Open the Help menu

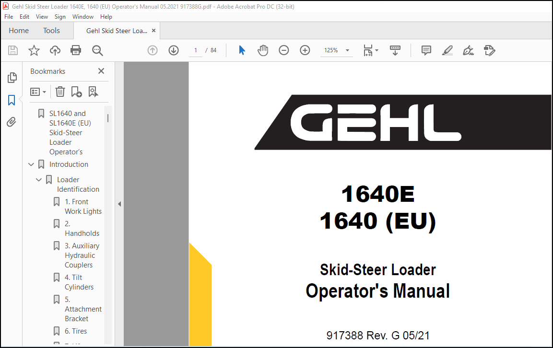[x=106, y=17]
